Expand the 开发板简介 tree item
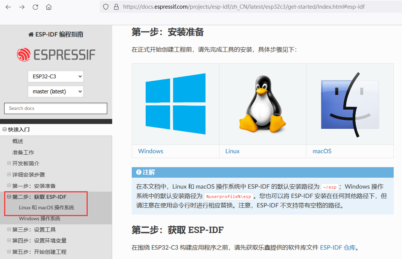Screen dimensions: 402x259 click(x=9, y=163)
